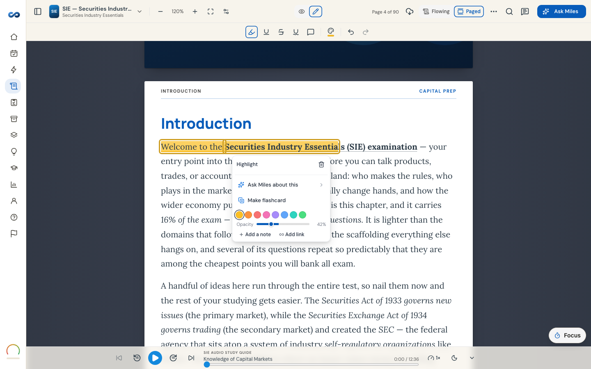Click the highlighted Welcome to the Securities text
The width and height of the screenshot is (591, 369).
[250, 147]
